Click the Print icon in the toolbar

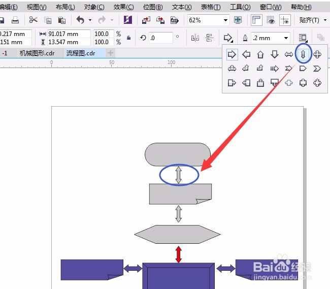[15, 20]
